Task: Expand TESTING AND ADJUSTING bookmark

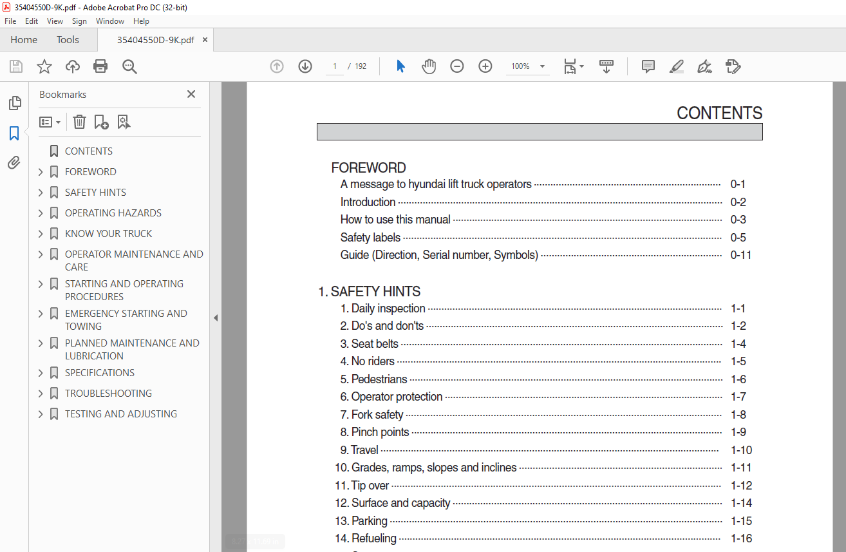Action: (x=41, y=414)
